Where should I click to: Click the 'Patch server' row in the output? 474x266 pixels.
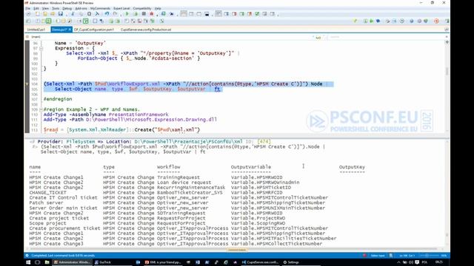(x=46, y=202)
